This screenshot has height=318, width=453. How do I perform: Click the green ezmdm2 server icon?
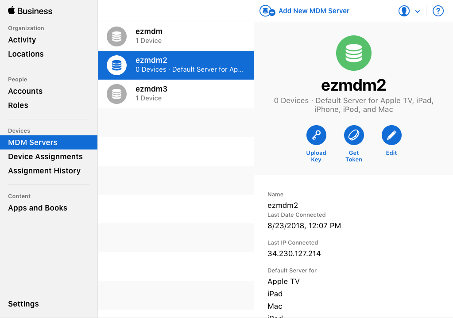coord(353,53)
